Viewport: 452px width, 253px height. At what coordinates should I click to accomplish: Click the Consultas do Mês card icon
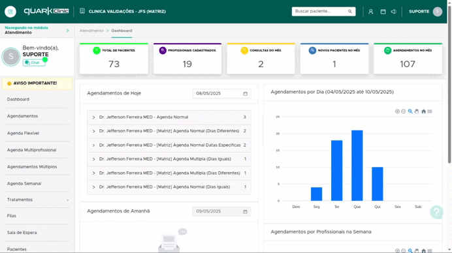coord(244,50)
